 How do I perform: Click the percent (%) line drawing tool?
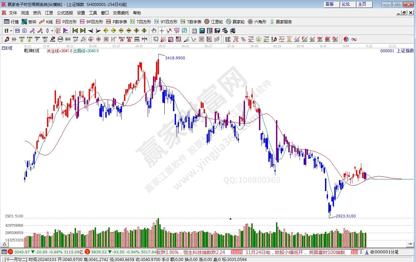pyautogui.click(x=243, y=39)
